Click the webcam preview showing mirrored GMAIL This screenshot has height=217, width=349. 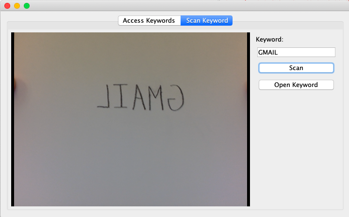point(131,119)
